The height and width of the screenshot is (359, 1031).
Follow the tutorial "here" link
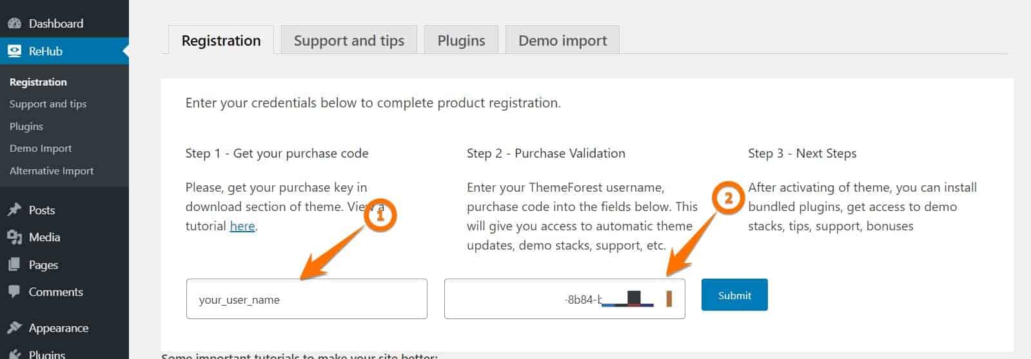pyautogui.click(x=242, y=226)
